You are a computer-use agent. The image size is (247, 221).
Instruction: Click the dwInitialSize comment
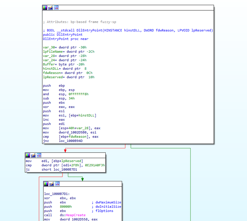pyautogui.click(x=107, y=207)
